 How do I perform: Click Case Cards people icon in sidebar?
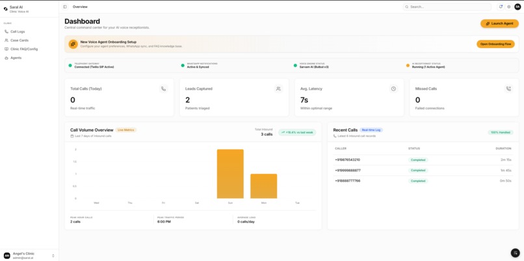click(7, 40)
